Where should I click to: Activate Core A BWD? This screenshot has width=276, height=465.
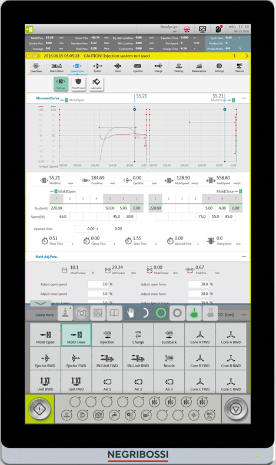231,334
